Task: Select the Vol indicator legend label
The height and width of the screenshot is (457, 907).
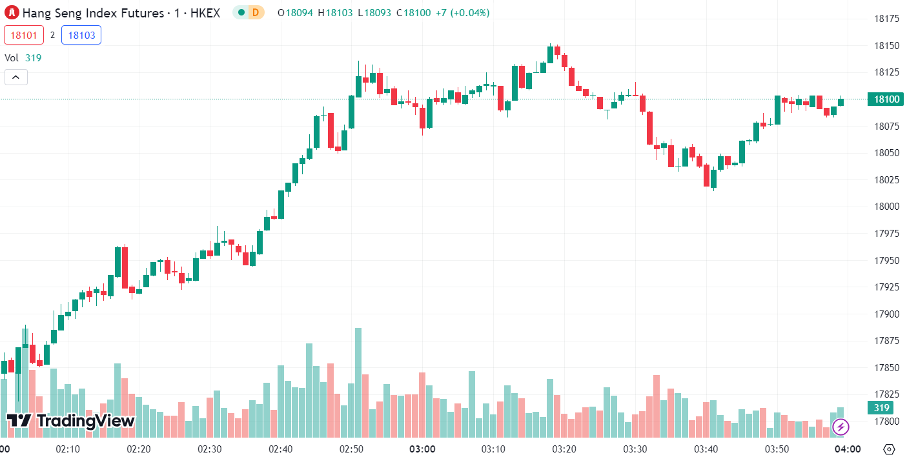Action: coord(12,57)
